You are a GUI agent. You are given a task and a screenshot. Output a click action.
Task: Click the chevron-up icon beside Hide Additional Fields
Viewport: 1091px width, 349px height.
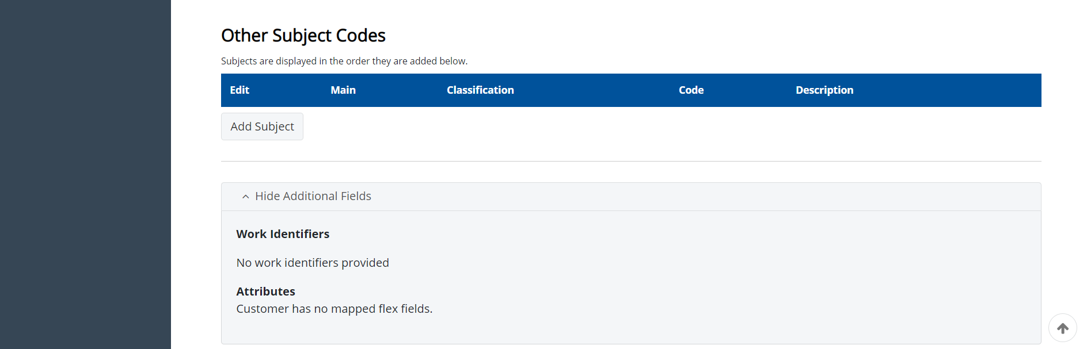(x=246, y=197)
